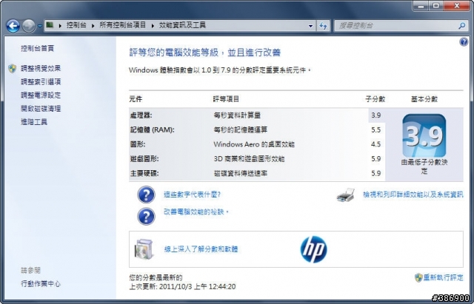474x304 pixels.
Task: Open 調整索引選項 link
Action: (41, 82)
